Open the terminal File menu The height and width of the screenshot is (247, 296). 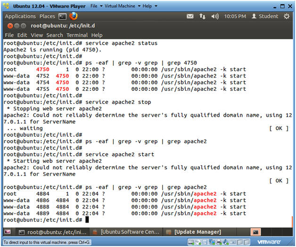[x=9, y=35]
